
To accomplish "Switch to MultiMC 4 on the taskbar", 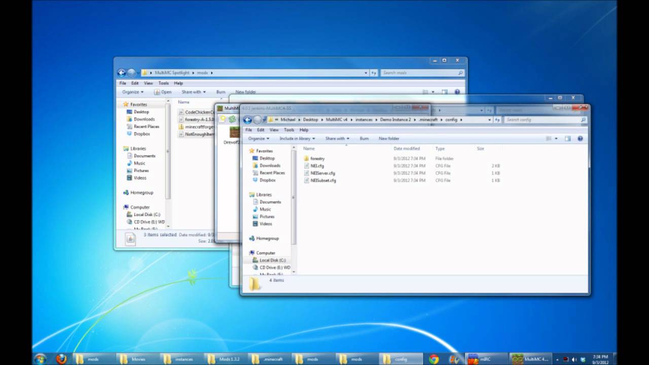I will (530, 359).
